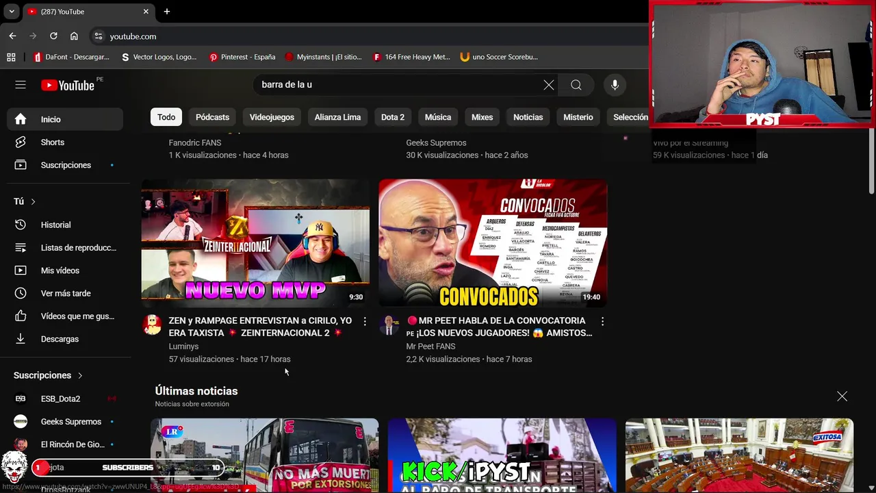Open the Luminys channel avatar
Screen dimensions: 876x493
[152, 325]
